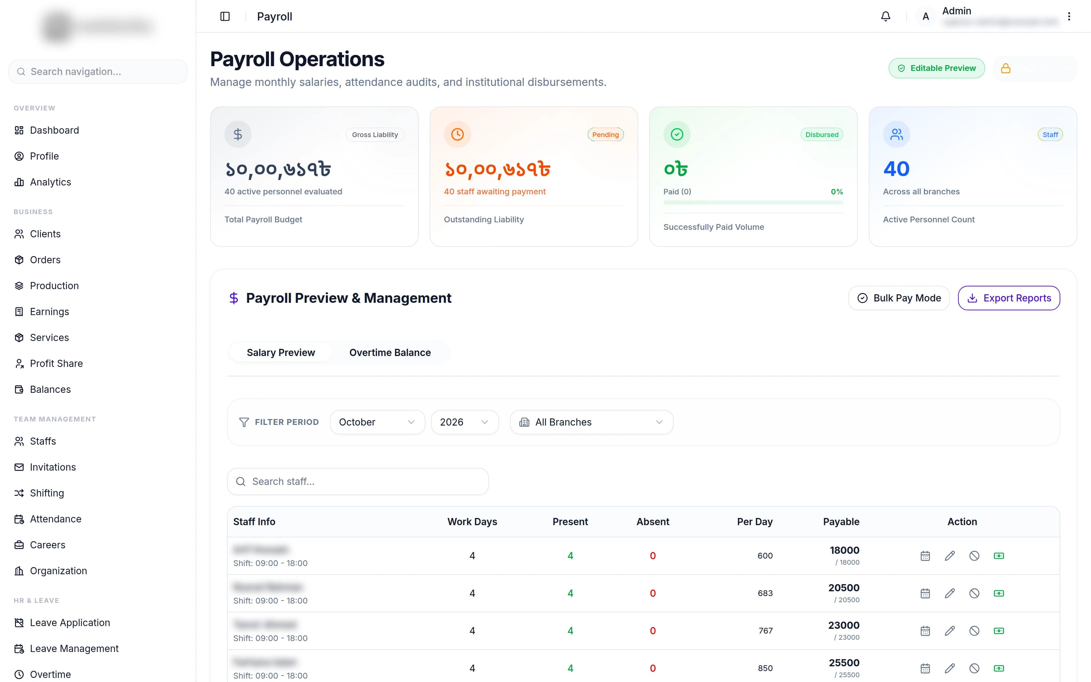Select the Salary Preview tab
The height and width of the screenshot is (682, 1091).
tap(281, 353)
